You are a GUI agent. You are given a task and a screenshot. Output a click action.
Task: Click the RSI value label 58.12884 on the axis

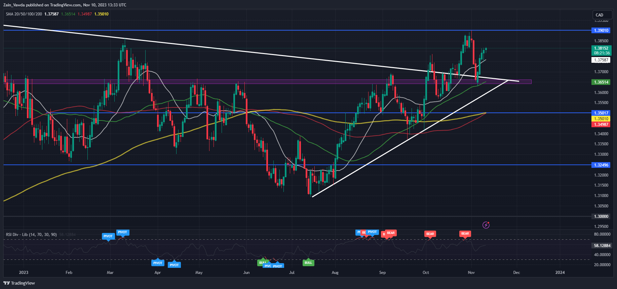(x=601, y=245)
